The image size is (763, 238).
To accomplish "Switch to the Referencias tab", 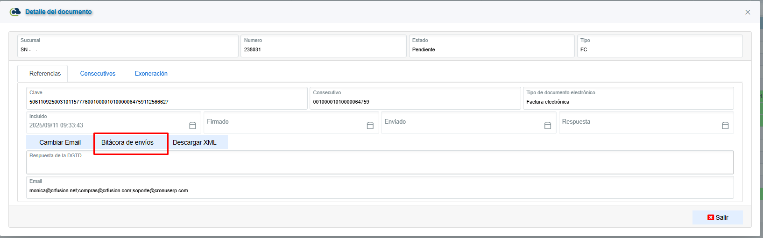I will point(45,74).
